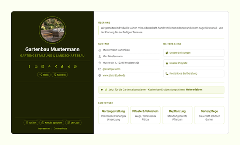Click the garden terrace profile photo
This screenshot has width=240, height=145.
(x=52, y=30)
